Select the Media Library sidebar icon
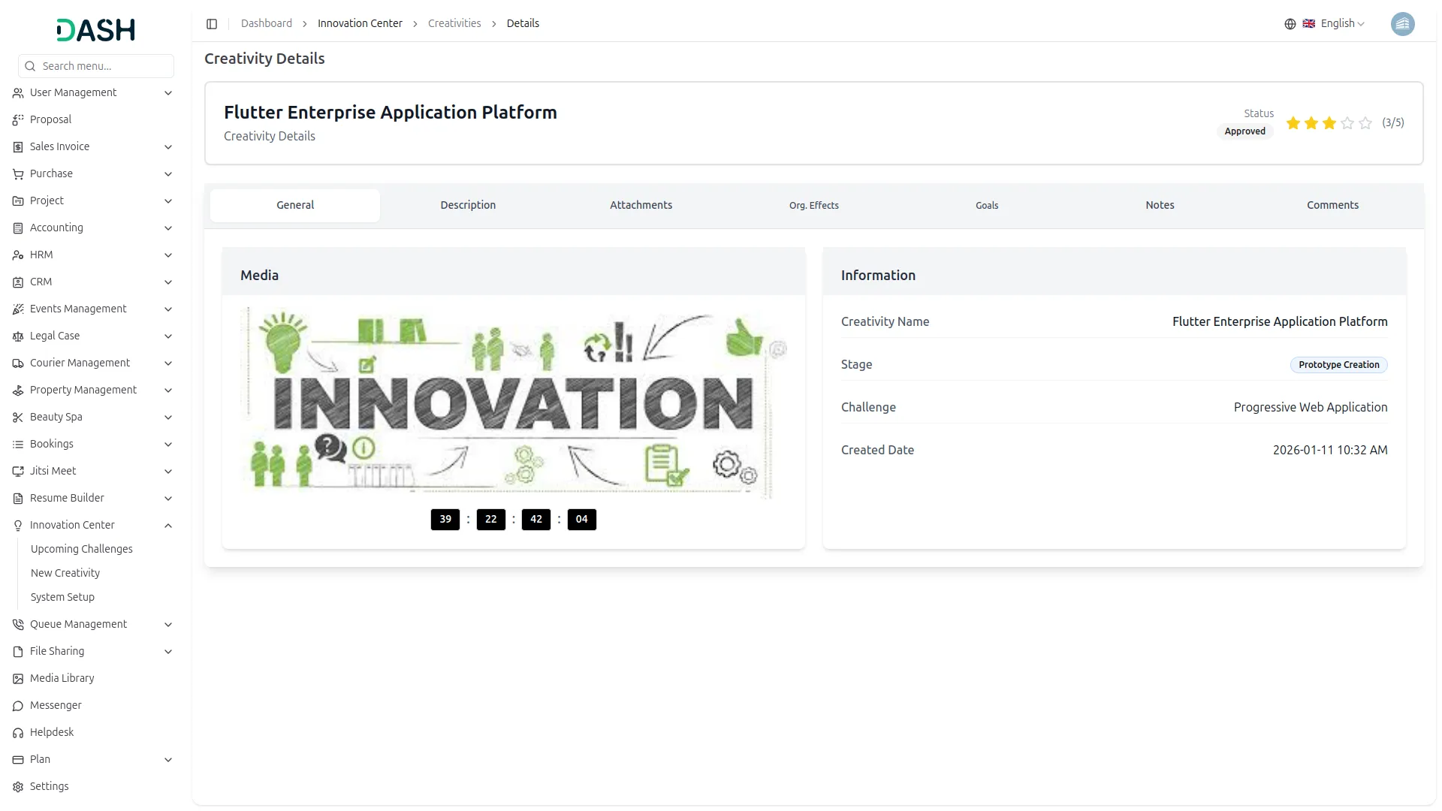The width and height of the screenshot is (1442, 811). pos(17,678)
